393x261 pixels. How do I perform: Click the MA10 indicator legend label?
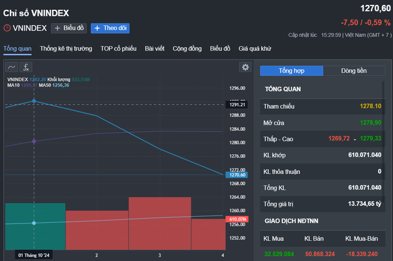coord(14,85)
